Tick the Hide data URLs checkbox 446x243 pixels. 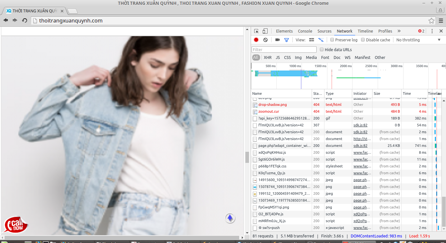tap(322, 50)
